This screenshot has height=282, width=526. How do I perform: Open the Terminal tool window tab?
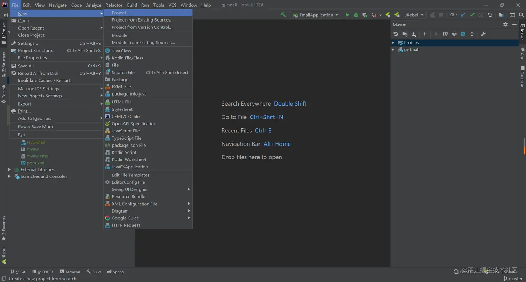point(70,272)
